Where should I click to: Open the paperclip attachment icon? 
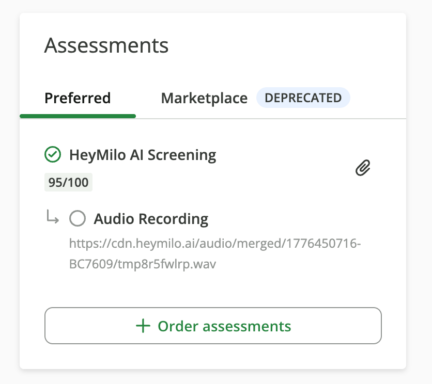[363, 168]
